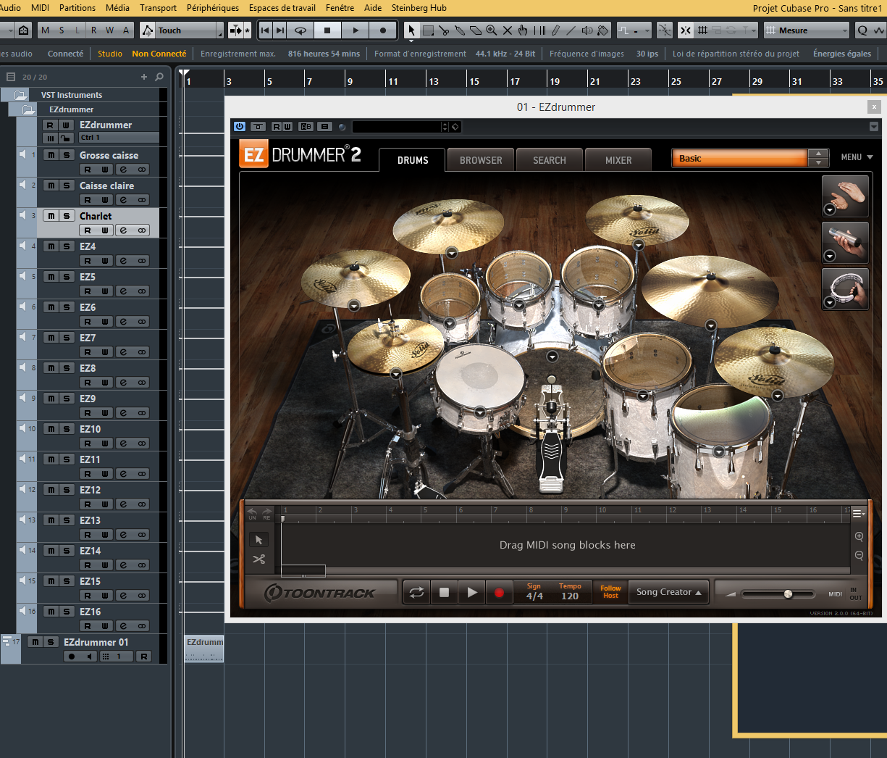Select the Range Selection tool
This screenshot has width=887, height=758.
[x=428, y=30]
